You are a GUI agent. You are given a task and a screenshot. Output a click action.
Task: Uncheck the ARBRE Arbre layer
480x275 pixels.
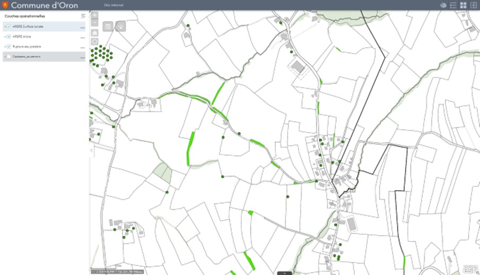coord(9,37)
